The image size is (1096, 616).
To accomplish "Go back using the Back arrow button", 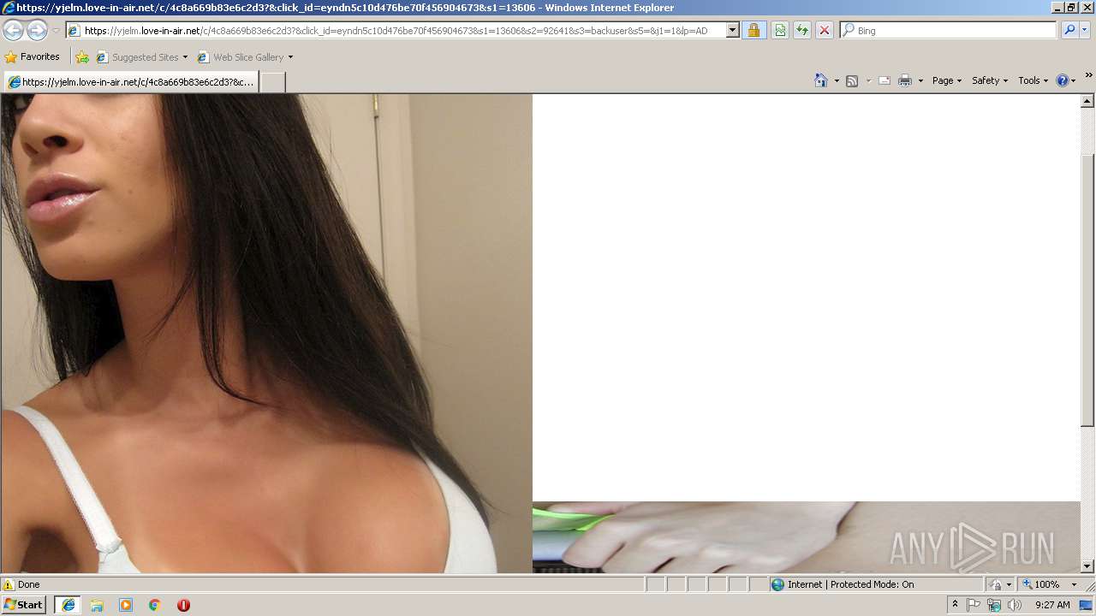I will [13, 31].
